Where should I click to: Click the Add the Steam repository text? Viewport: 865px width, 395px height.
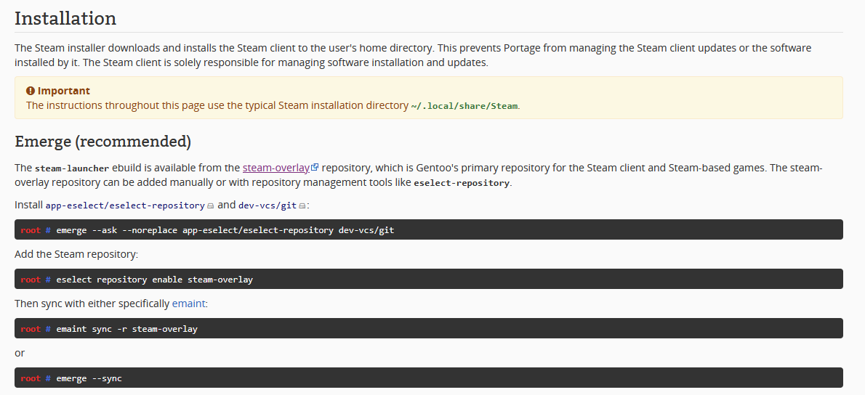tap(76, 254)
